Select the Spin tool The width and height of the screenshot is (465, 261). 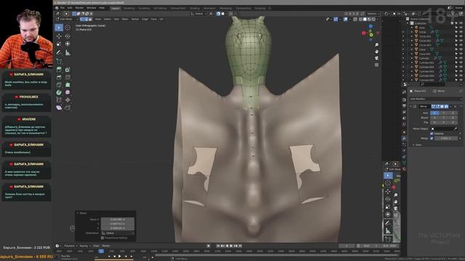(x=59, y=92)
